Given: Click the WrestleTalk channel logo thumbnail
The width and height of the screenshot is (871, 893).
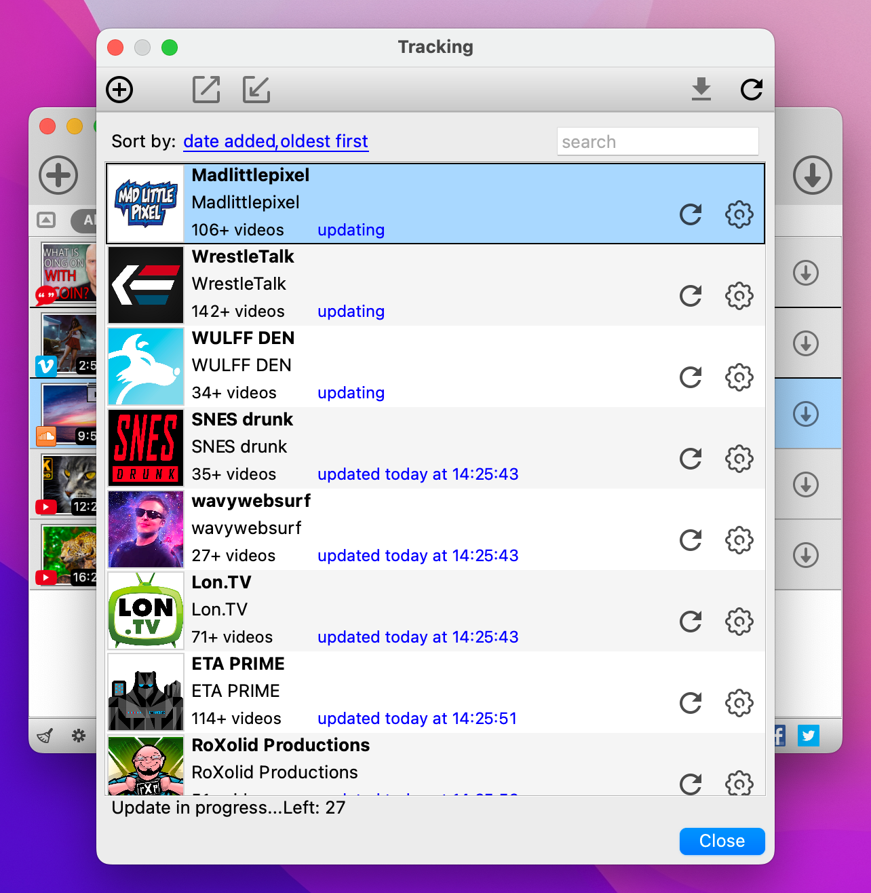Looking at the screenshot, I should [146, 285].
